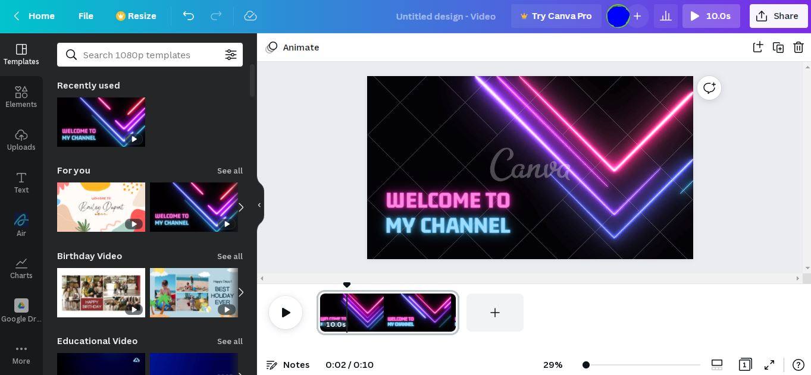Open the Notes panel

(x=288, y=365)
